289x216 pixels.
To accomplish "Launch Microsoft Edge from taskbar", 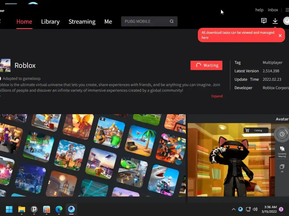I will 59,209.
